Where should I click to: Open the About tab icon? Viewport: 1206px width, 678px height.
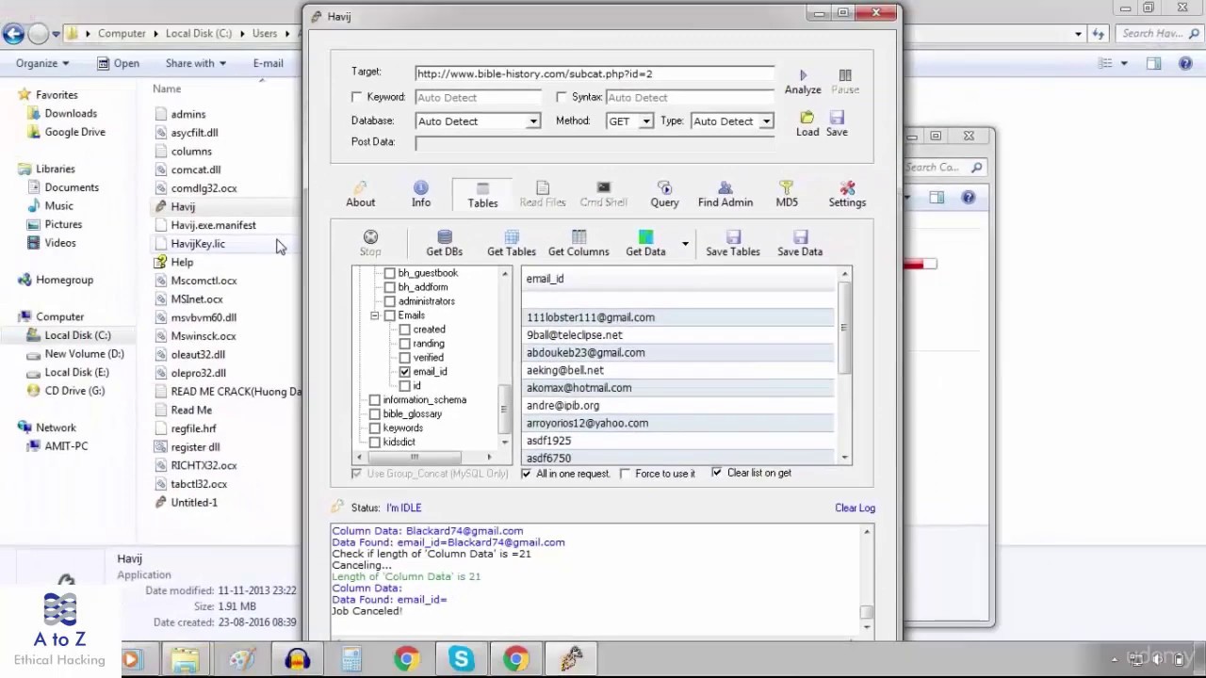pos(360,187)
